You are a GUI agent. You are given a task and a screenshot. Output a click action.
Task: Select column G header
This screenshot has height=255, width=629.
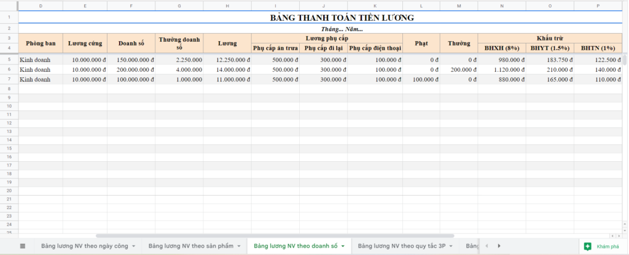click(179, 6)
